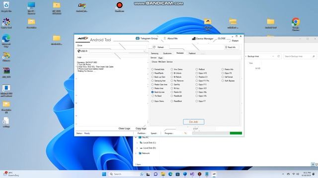Select the Reboot radio option
The width and height of the screenshot is (318, 178).
[x=197, y=69]
